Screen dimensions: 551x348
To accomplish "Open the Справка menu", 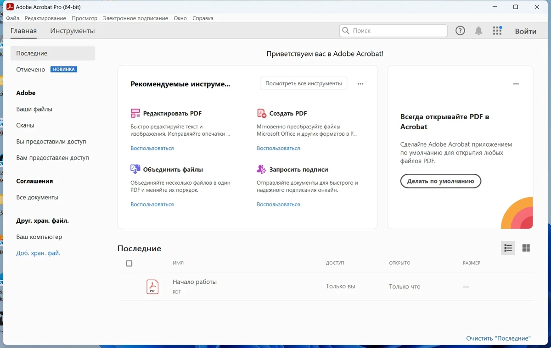I will pyautogui.click(x=202, y=18).
